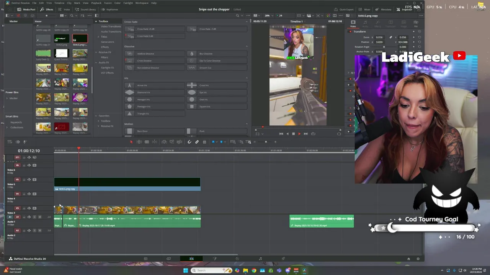Viewport: 490px width, 275px height.
Task: Toggle Linked Selection chain icon
Action: click(197, 142)
